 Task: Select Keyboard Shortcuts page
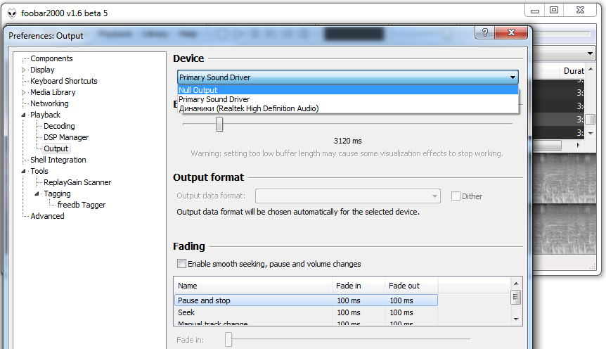coord(64,81)
